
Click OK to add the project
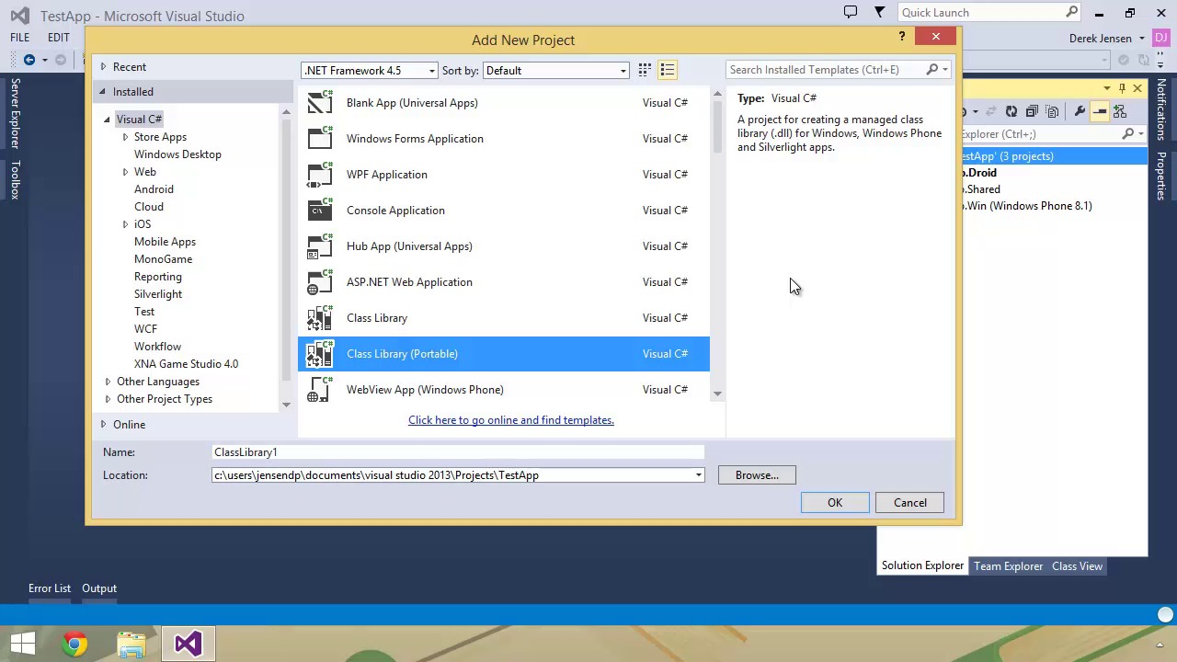[835, 503]
